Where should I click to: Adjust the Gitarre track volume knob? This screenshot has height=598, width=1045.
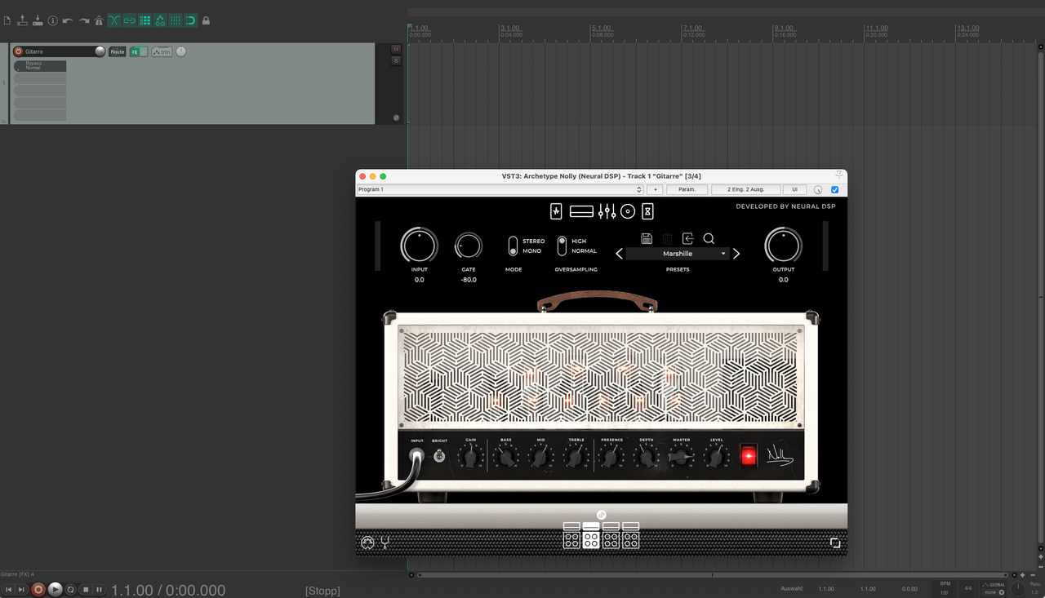[x=100, y=51]
